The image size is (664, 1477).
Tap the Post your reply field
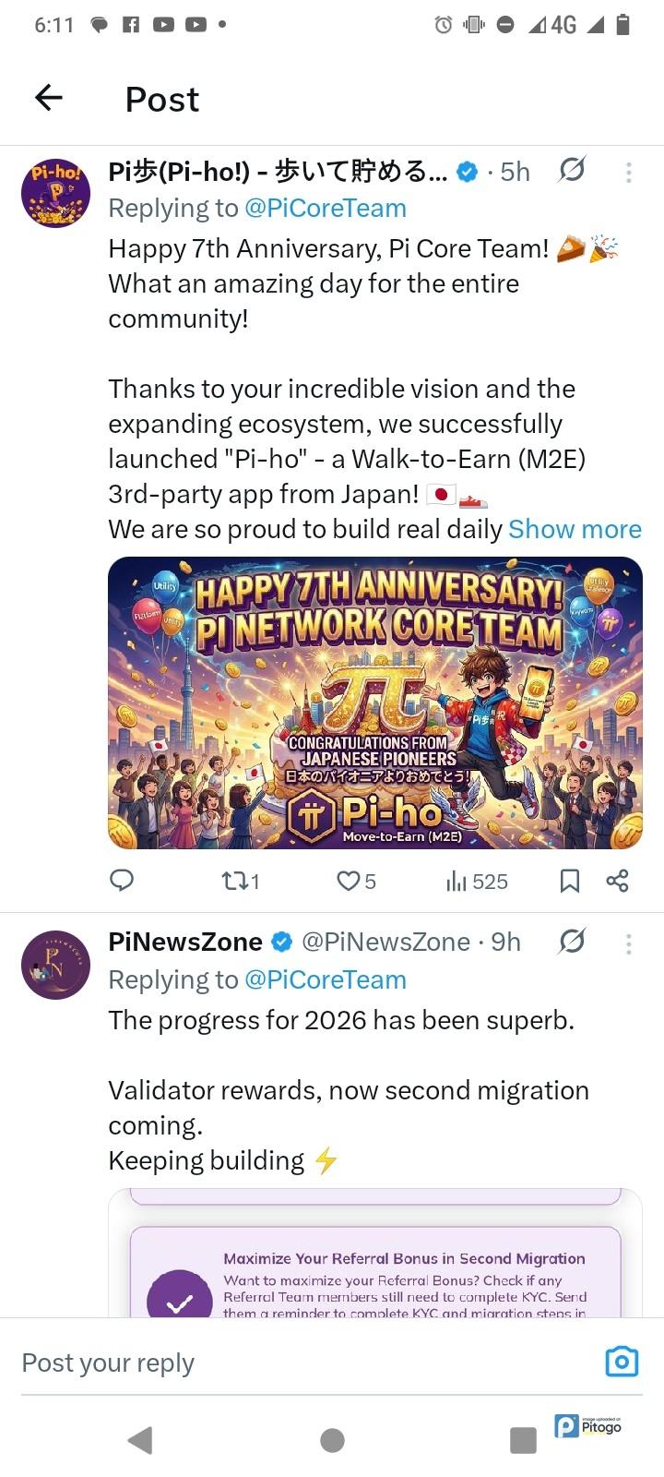[x=277, y=1363]
